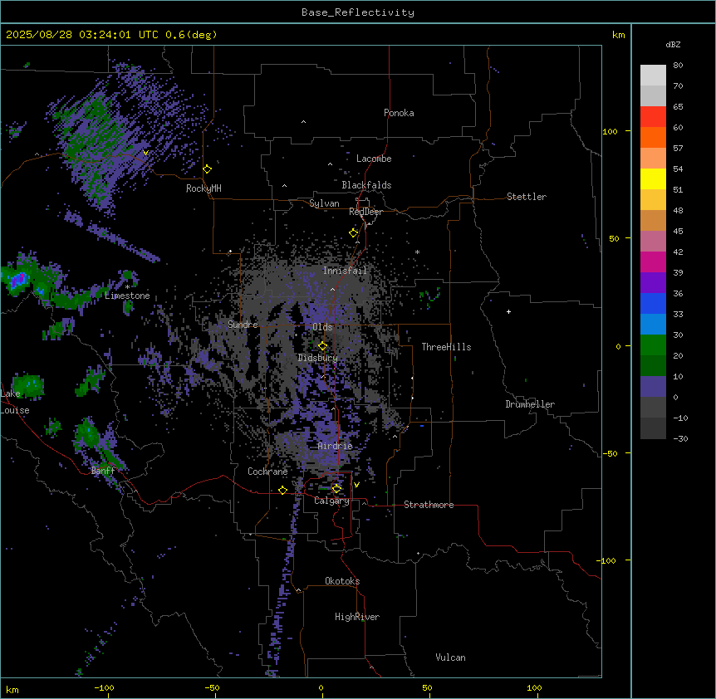Click the RedDeer city label

pyautogui.click(x=365, y=212)
